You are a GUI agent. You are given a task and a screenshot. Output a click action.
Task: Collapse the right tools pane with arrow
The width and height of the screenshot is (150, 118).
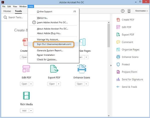tap(111, 66)
